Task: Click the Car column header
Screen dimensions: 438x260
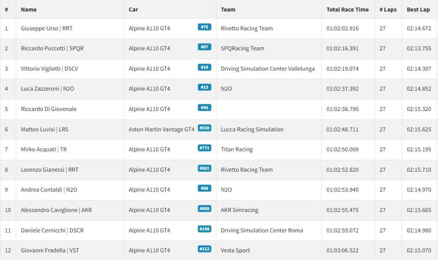Action: point(133,10)
